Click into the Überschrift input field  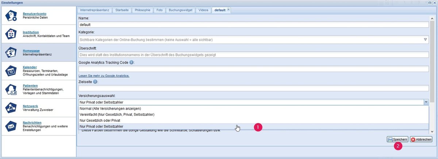tap(253, 55)
